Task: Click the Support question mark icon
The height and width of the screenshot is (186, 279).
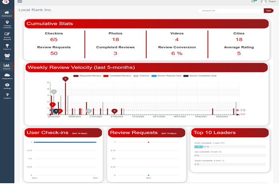Action: (7, 96)
